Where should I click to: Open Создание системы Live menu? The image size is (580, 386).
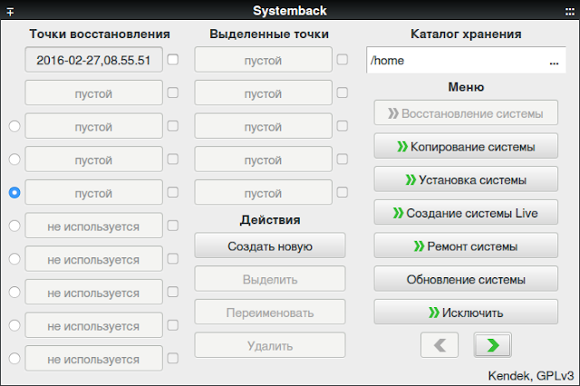(466, 213)
